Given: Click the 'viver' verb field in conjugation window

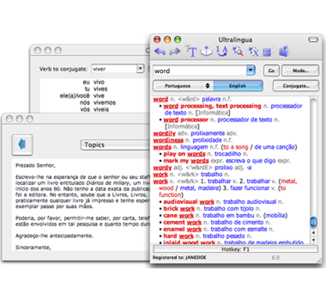Looking at the screenshot, I should [114, 69].
